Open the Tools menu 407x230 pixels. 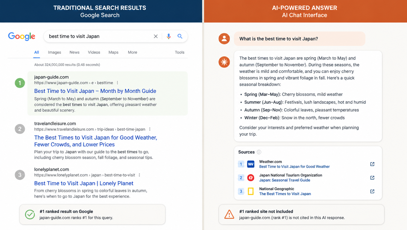[180, 52]
